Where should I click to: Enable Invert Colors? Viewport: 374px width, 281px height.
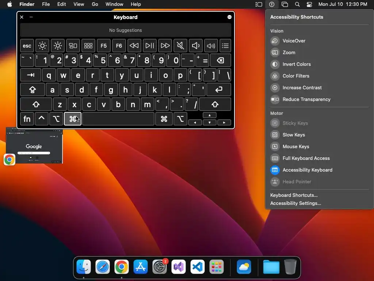319,64
